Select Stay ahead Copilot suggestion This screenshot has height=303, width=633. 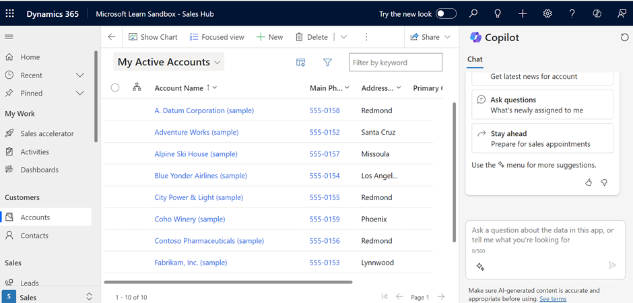pyautogui.click(x=542, y=139)
